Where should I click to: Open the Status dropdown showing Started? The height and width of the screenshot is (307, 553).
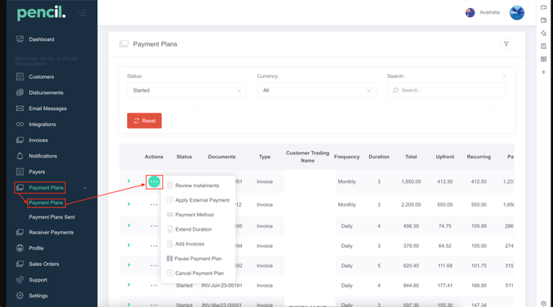186,90
